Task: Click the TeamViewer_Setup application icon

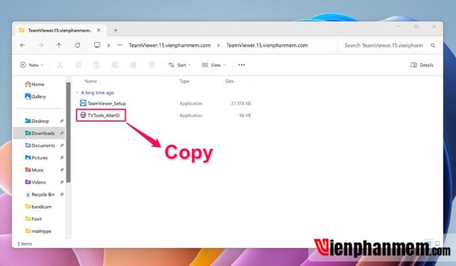Action: 83,103
